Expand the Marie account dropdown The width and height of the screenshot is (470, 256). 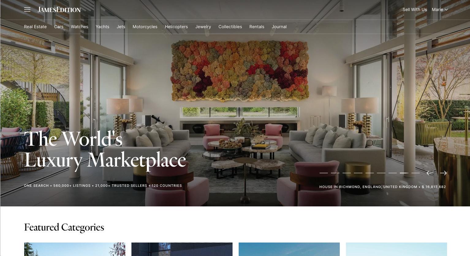[440, 9]
